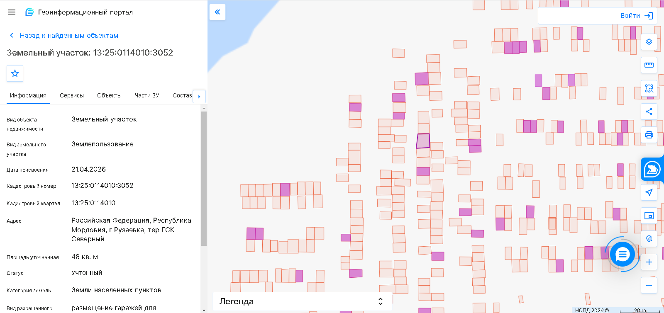Open the map layers icon
The image size is (664, 313).
click(x=649, y=42)
